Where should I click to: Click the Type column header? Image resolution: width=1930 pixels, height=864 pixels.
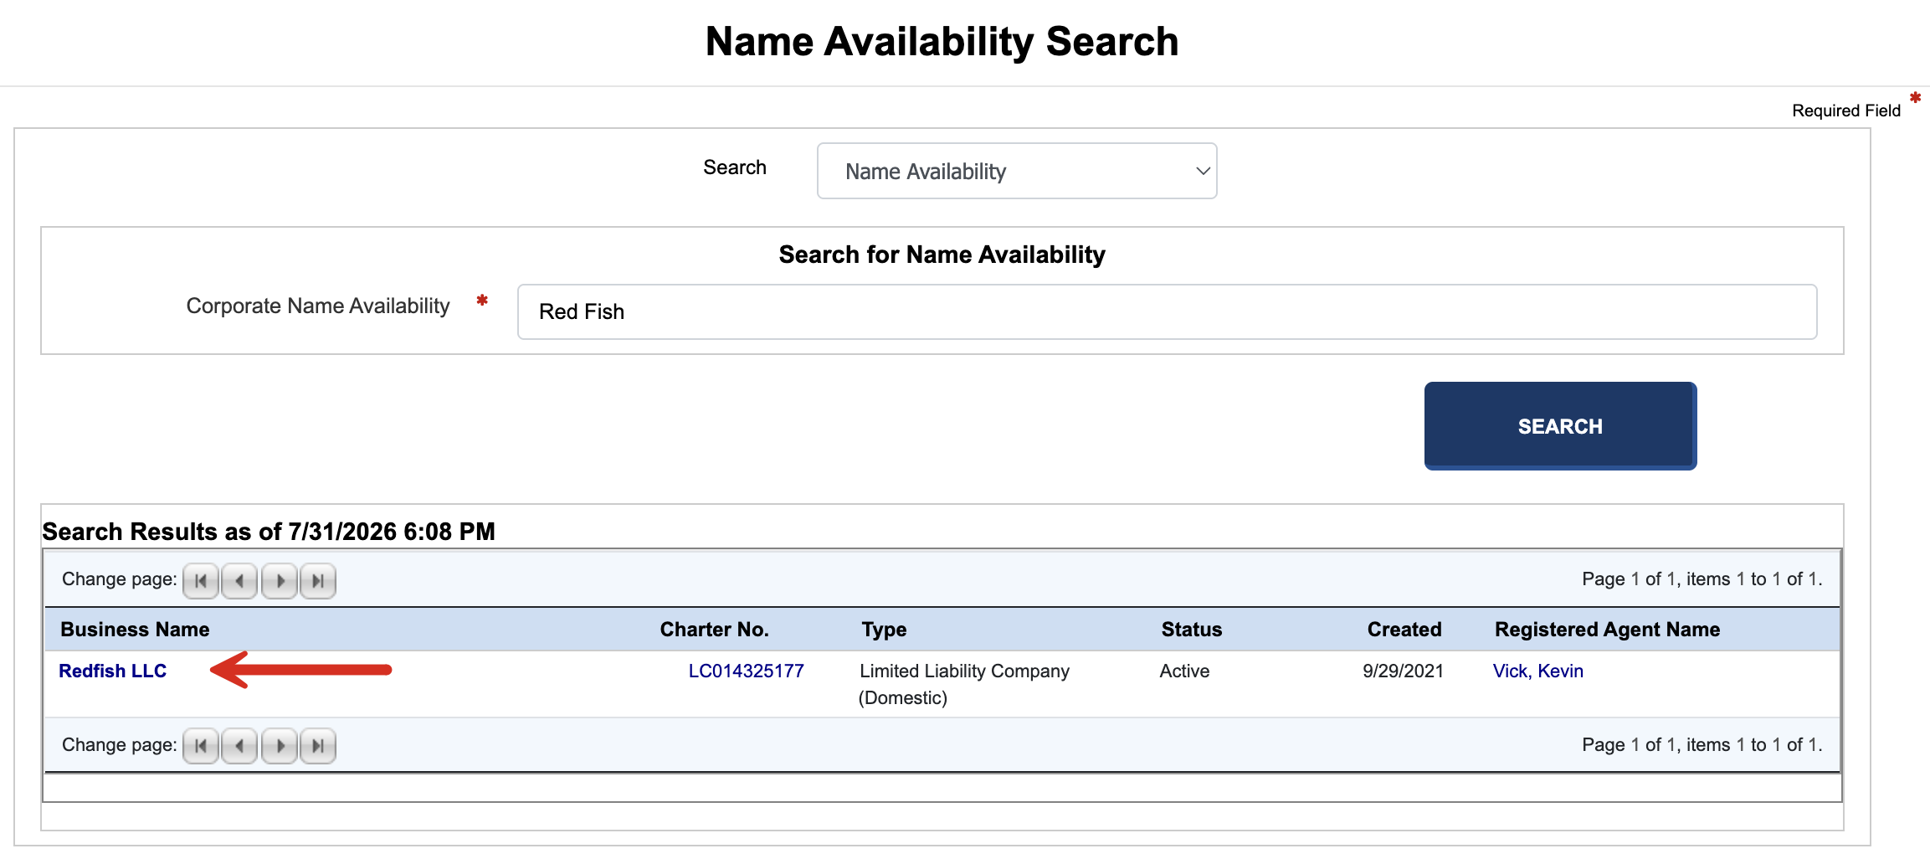884,630
